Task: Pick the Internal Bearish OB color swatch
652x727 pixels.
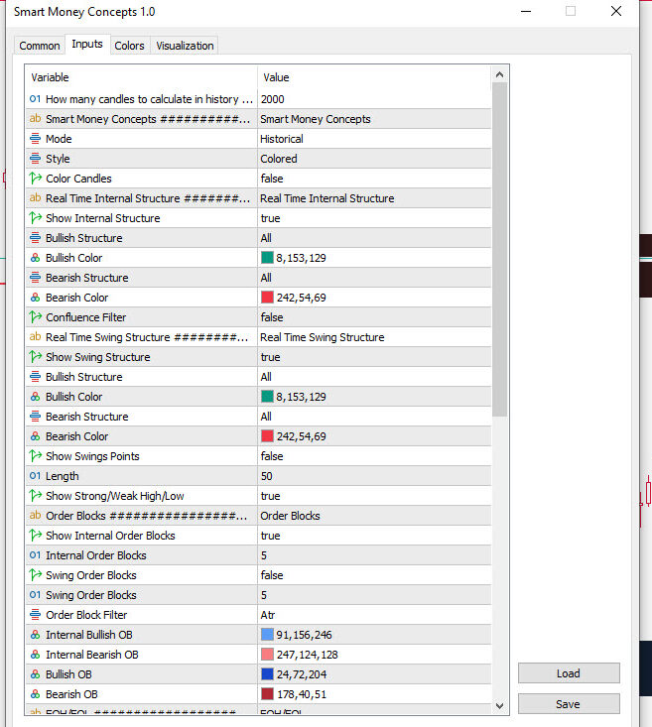Action: [x=267, y=655]
